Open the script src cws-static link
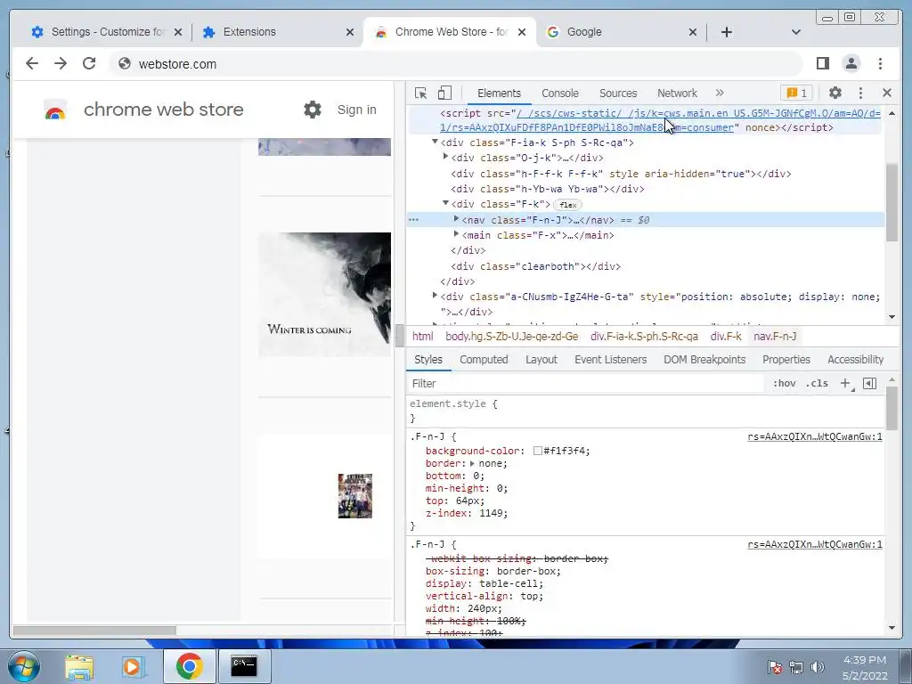 [660, 120]
